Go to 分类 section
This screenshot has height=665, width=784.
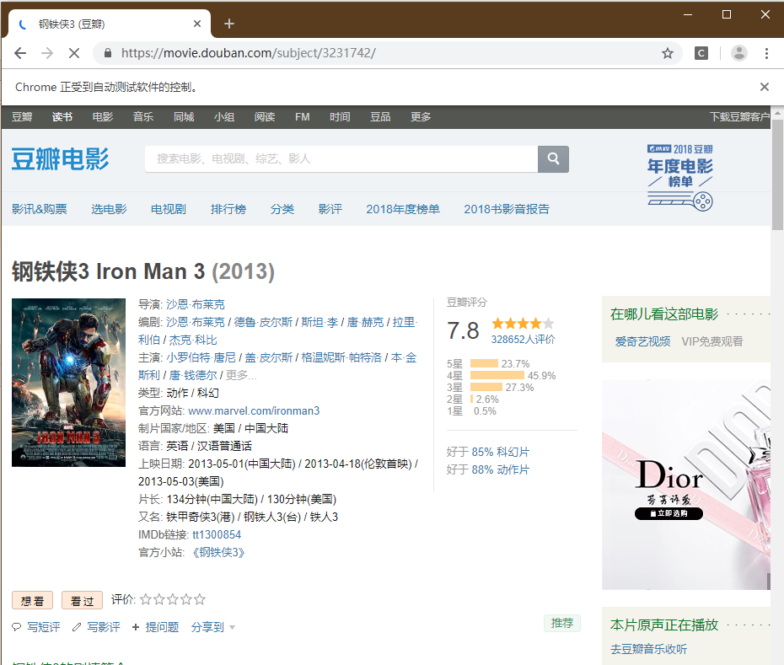282,209
